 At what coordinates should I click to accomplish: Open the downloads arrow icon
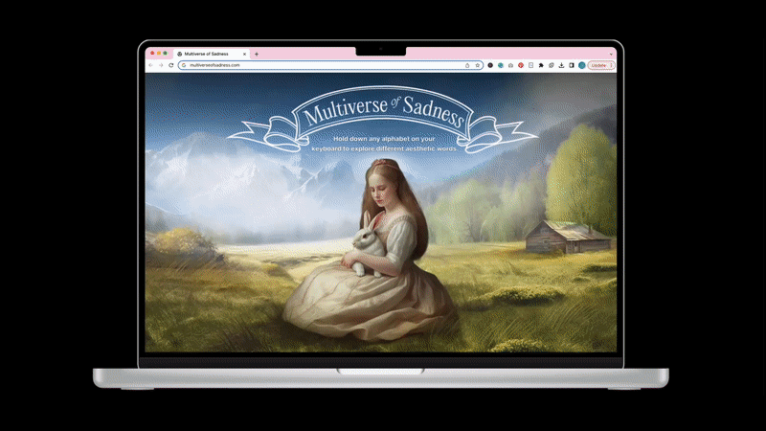(561, 65)
